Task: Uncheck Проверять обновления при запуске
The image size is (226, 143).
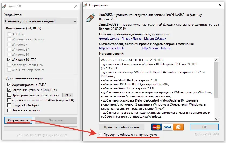Action: tap(101, 135)
